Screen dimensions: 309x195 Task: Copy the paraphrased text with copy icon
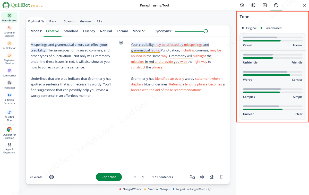(221, 177)
